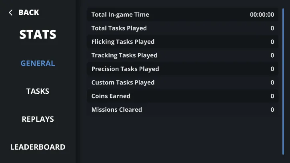
Task: Click the back arrow chevron icon
Action: [10, 13]
